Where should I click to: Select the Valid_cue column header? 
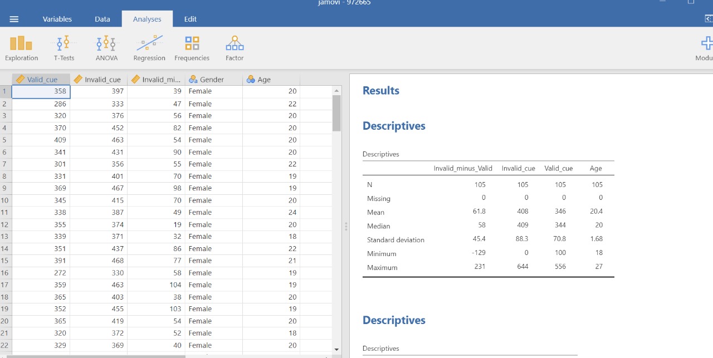tap(41, 80)
